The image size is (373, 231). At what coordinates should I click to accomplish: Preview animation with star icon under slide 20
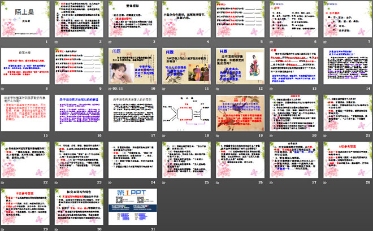coord(271,136)
